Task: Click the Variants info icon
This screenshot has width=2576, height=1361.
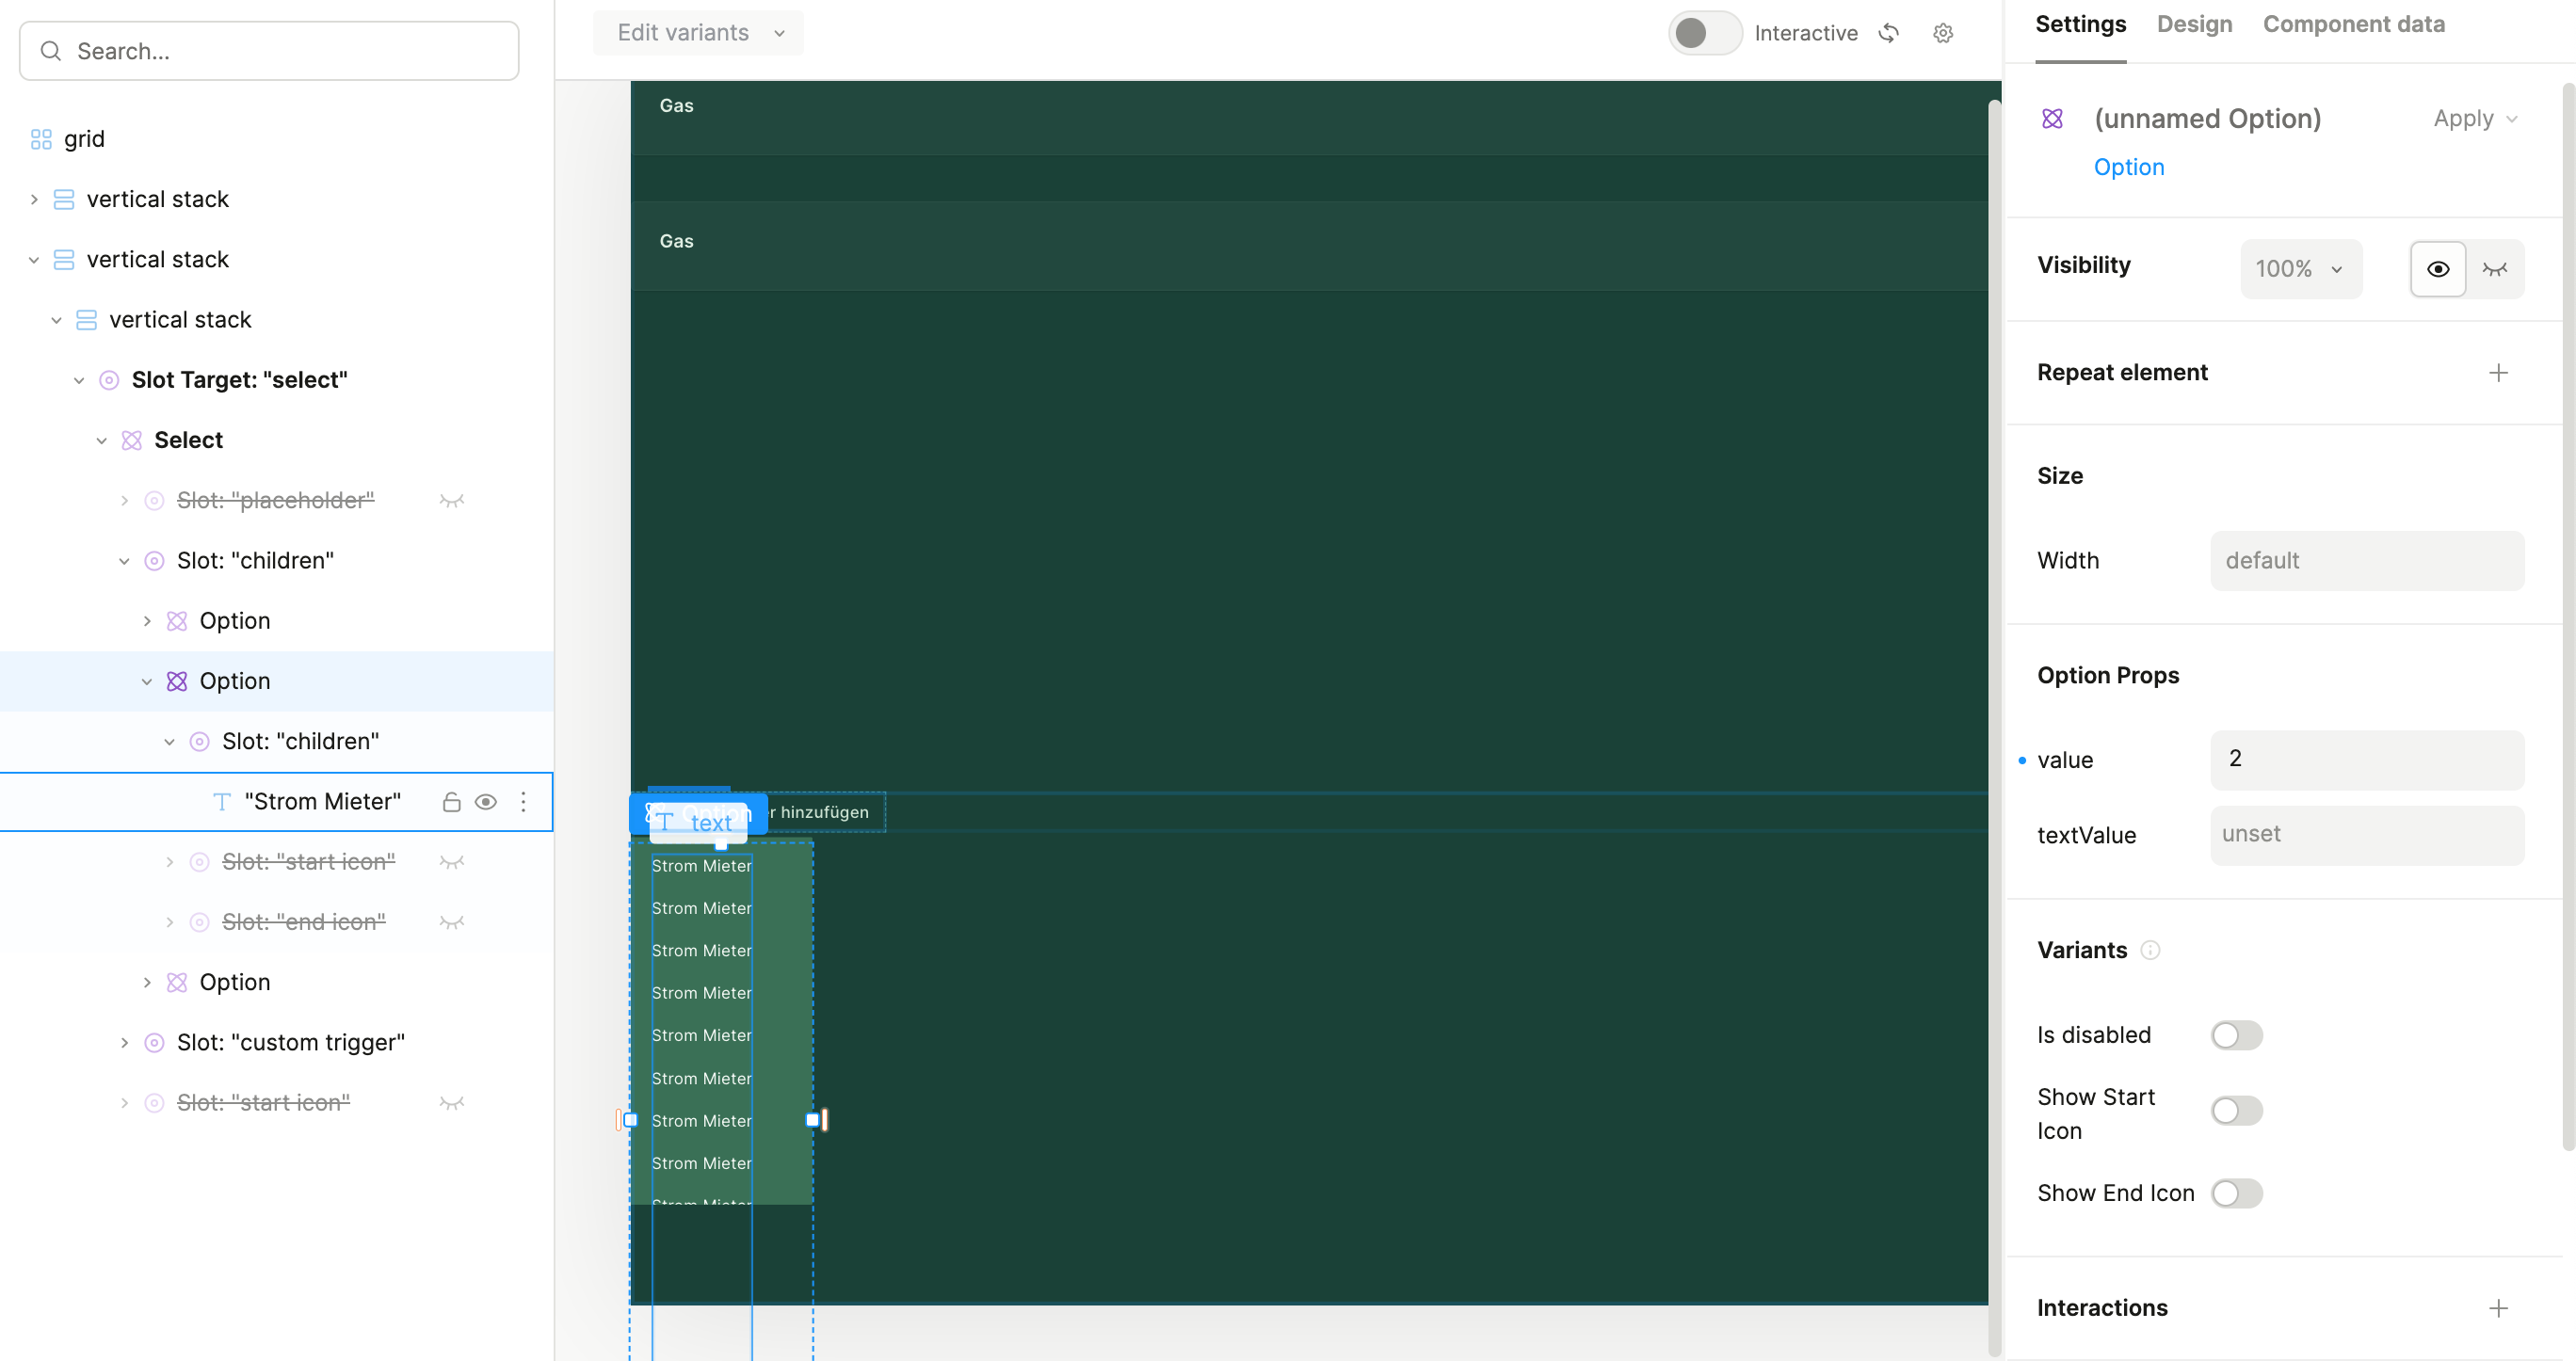Action: pyautogui.click(x=2150, y=950)
